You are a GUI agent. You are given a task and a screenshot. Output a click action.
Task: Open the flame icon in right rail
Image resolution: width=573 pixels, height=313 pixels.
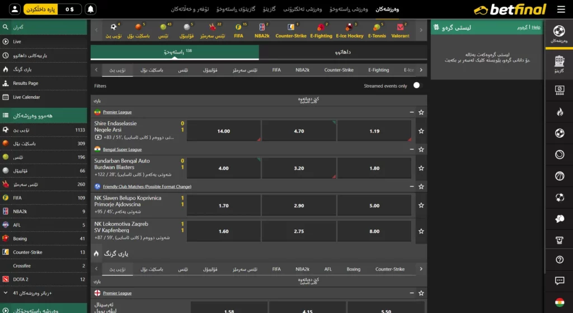point(560,112)
